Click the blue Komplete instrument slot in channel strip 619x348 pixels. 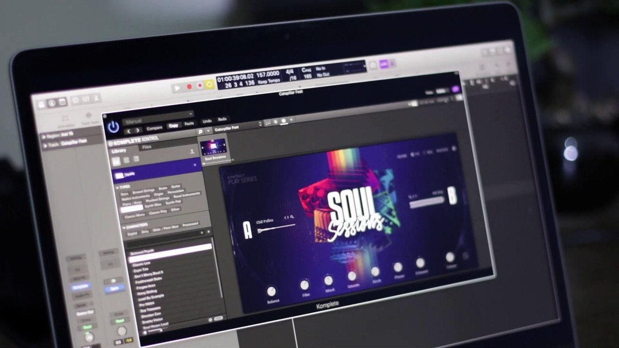click(x=81, y=288)
